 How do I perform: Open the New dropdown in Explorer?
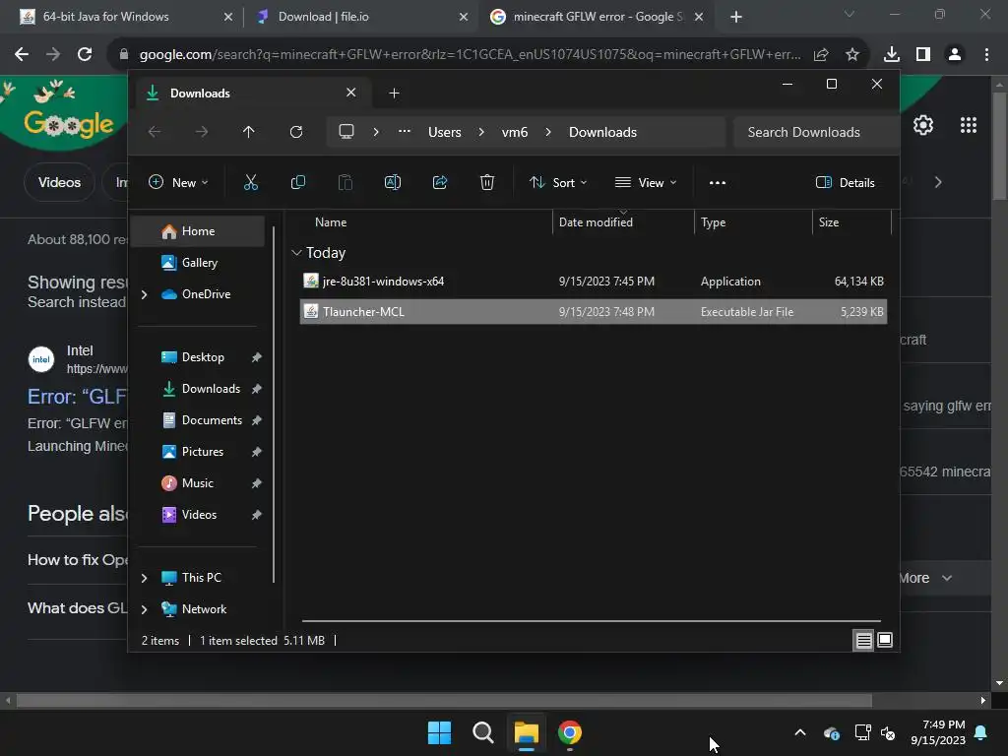tap(178, 182)
